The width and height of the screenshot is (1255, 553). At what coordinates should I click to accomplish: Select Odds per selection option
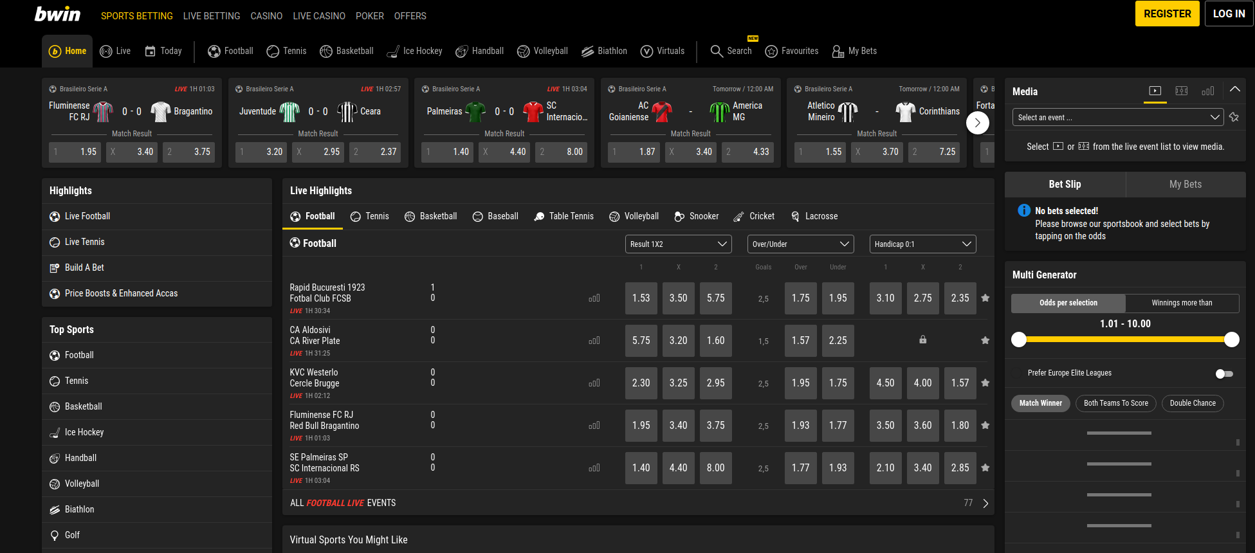click(1068, 303)
